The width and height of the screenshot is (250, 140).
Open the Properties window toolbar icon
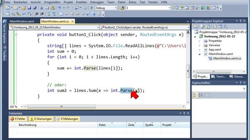[181, 8]
